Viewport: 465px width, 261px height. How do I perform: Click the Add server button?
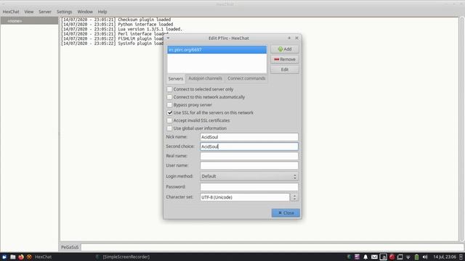284,49
